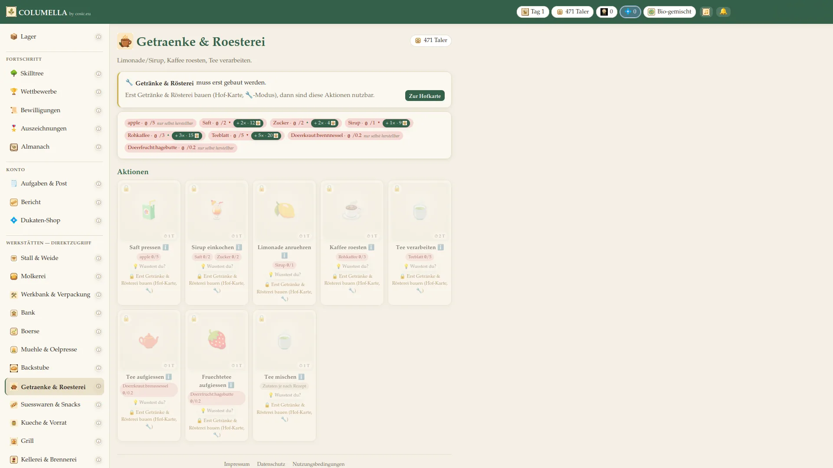Click info icon next to Tee aufgiessen
833x468 pixels.
[x=169, y=377]
